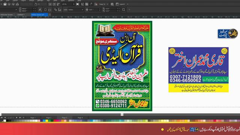Click the Apply to all pages icon
The image size is (240, 135).
click(55, 10)
